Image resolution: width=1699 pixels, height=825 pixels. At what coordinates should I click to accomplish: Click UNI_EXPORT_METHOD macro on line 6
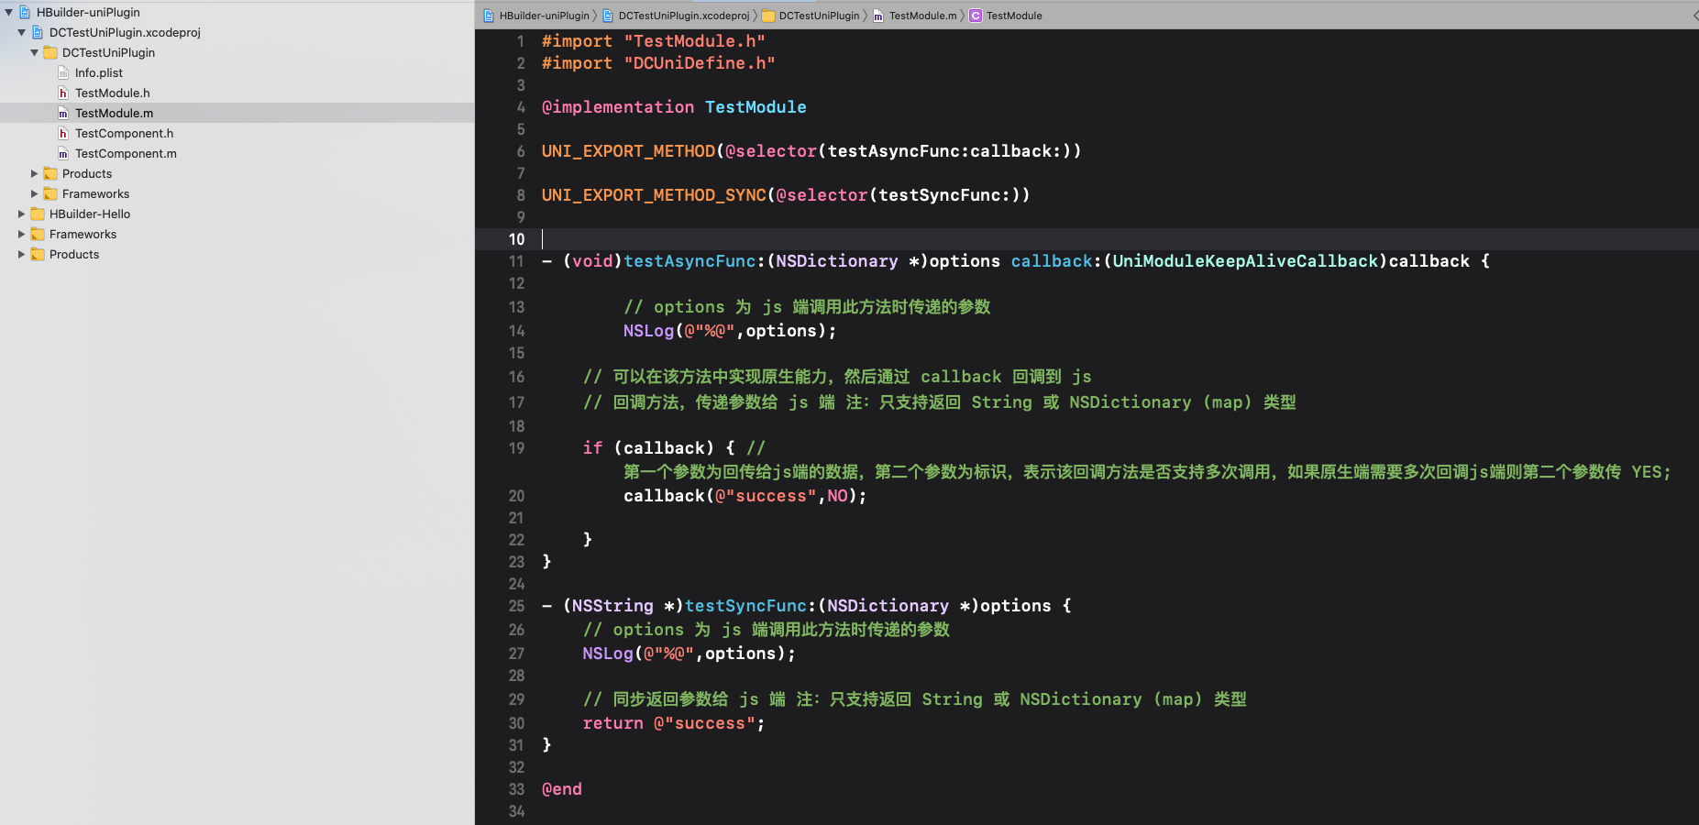(628, 151)
